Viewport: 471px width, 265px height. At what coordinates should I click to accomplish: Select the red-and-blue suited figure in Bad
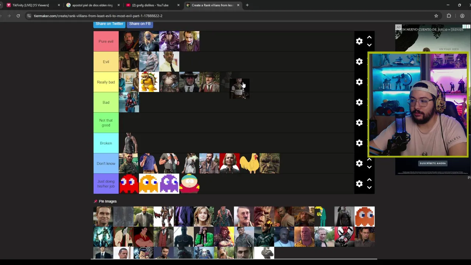(x=129, y=102)
